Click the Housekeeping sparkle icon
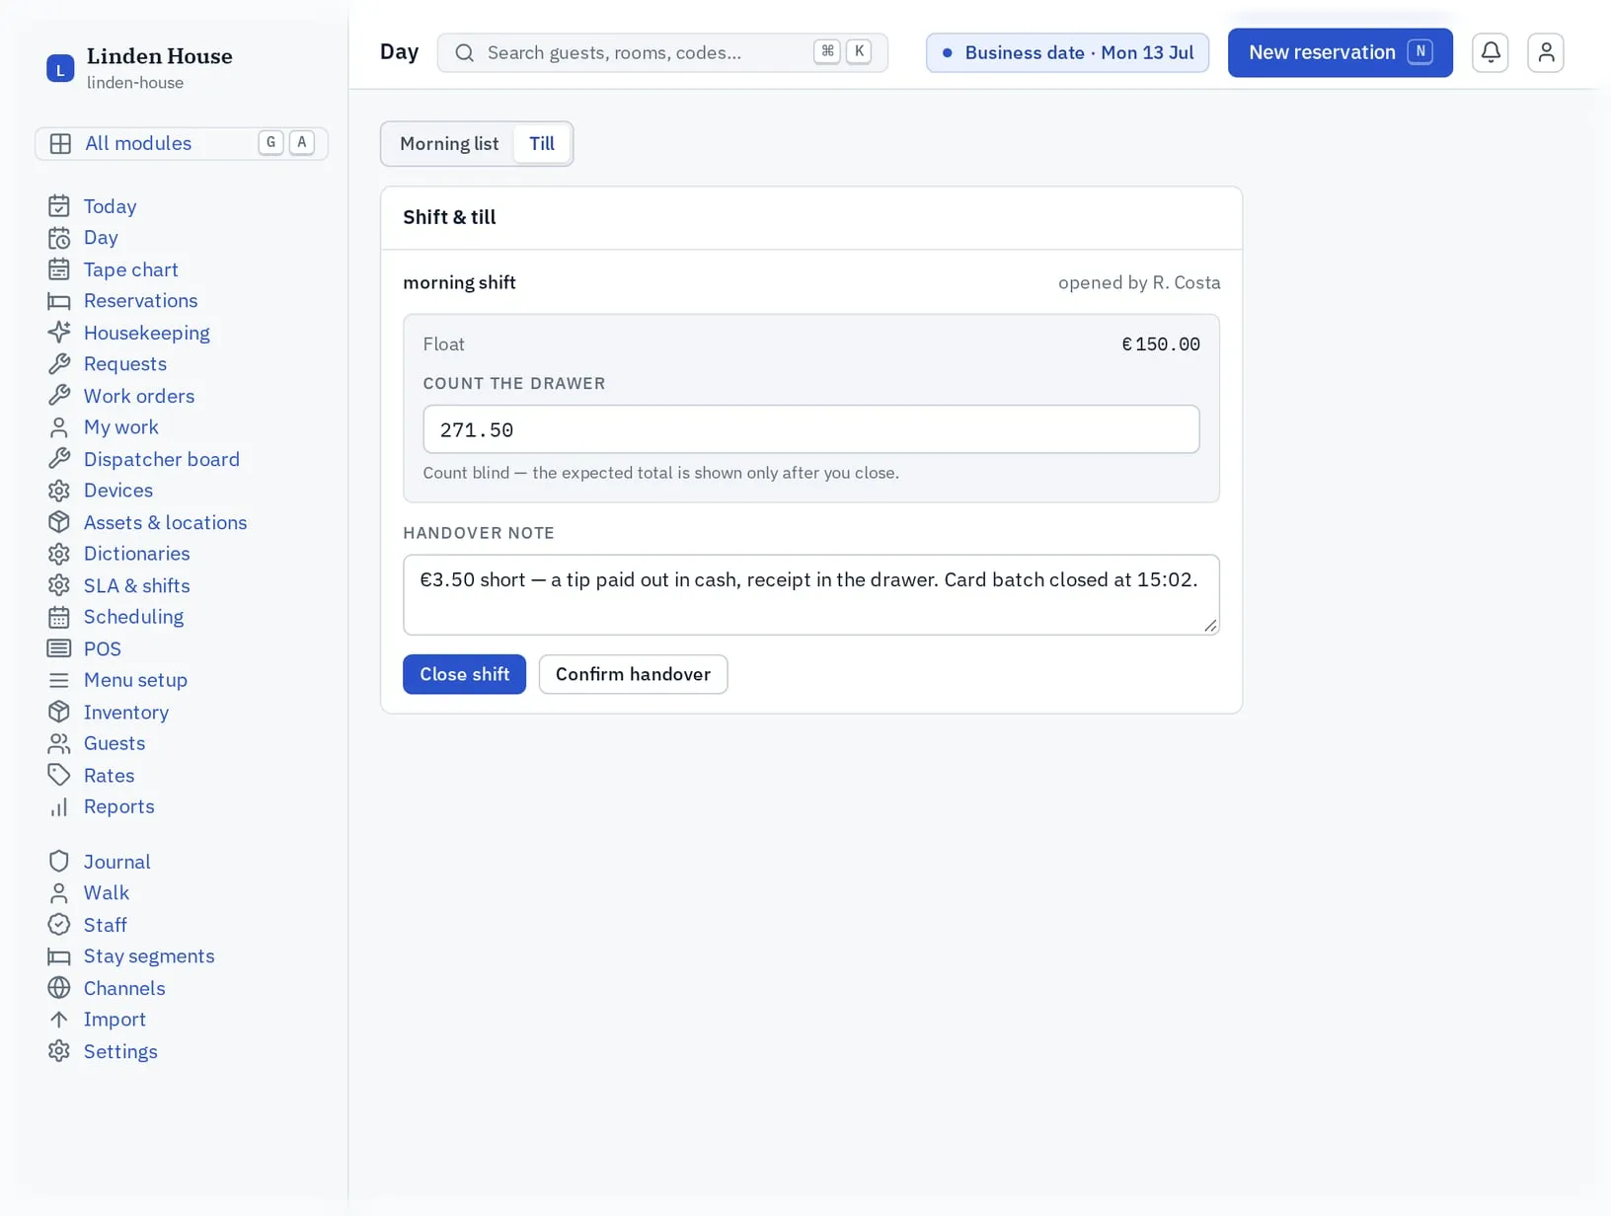The image size is (1611, 1216). pyautogui.click(x=59, y=333)
